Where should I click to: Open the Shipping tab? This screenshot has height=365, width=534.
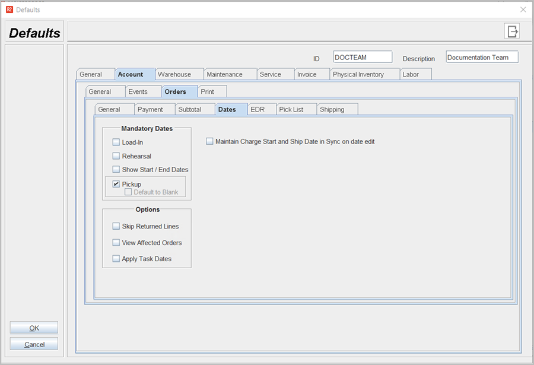pyautogui.click(x=338, y=109)
